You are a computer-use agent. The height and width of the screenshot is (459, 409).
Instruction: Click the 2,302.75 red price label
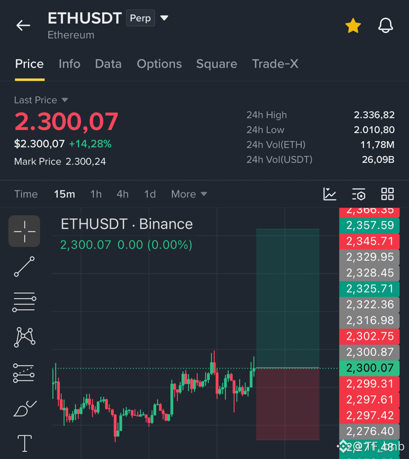[x=369, y=336]
